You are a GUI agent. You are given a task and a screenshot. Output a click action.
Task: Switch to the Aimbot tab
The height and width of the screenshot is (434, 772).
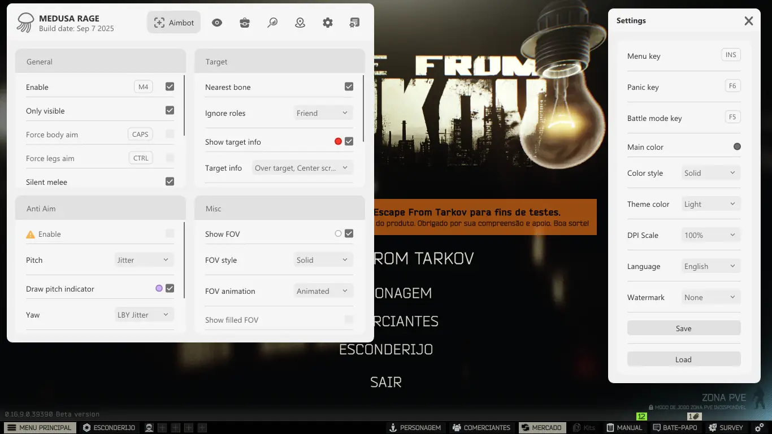pyautogui.click(x=174, y=23)
